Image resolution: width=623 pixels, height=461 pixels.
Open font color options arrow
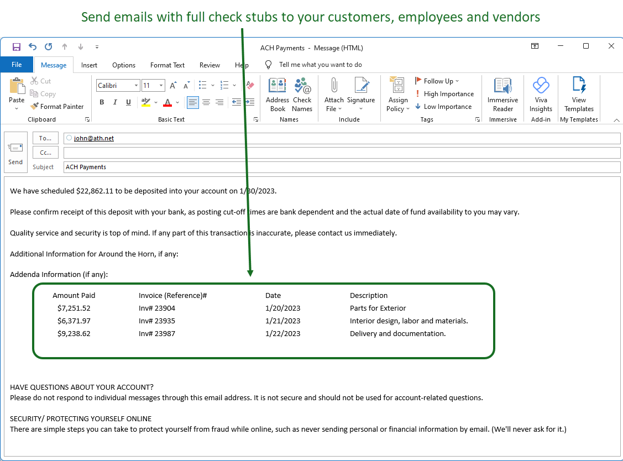pyautogui.click(x=177, y=102)
